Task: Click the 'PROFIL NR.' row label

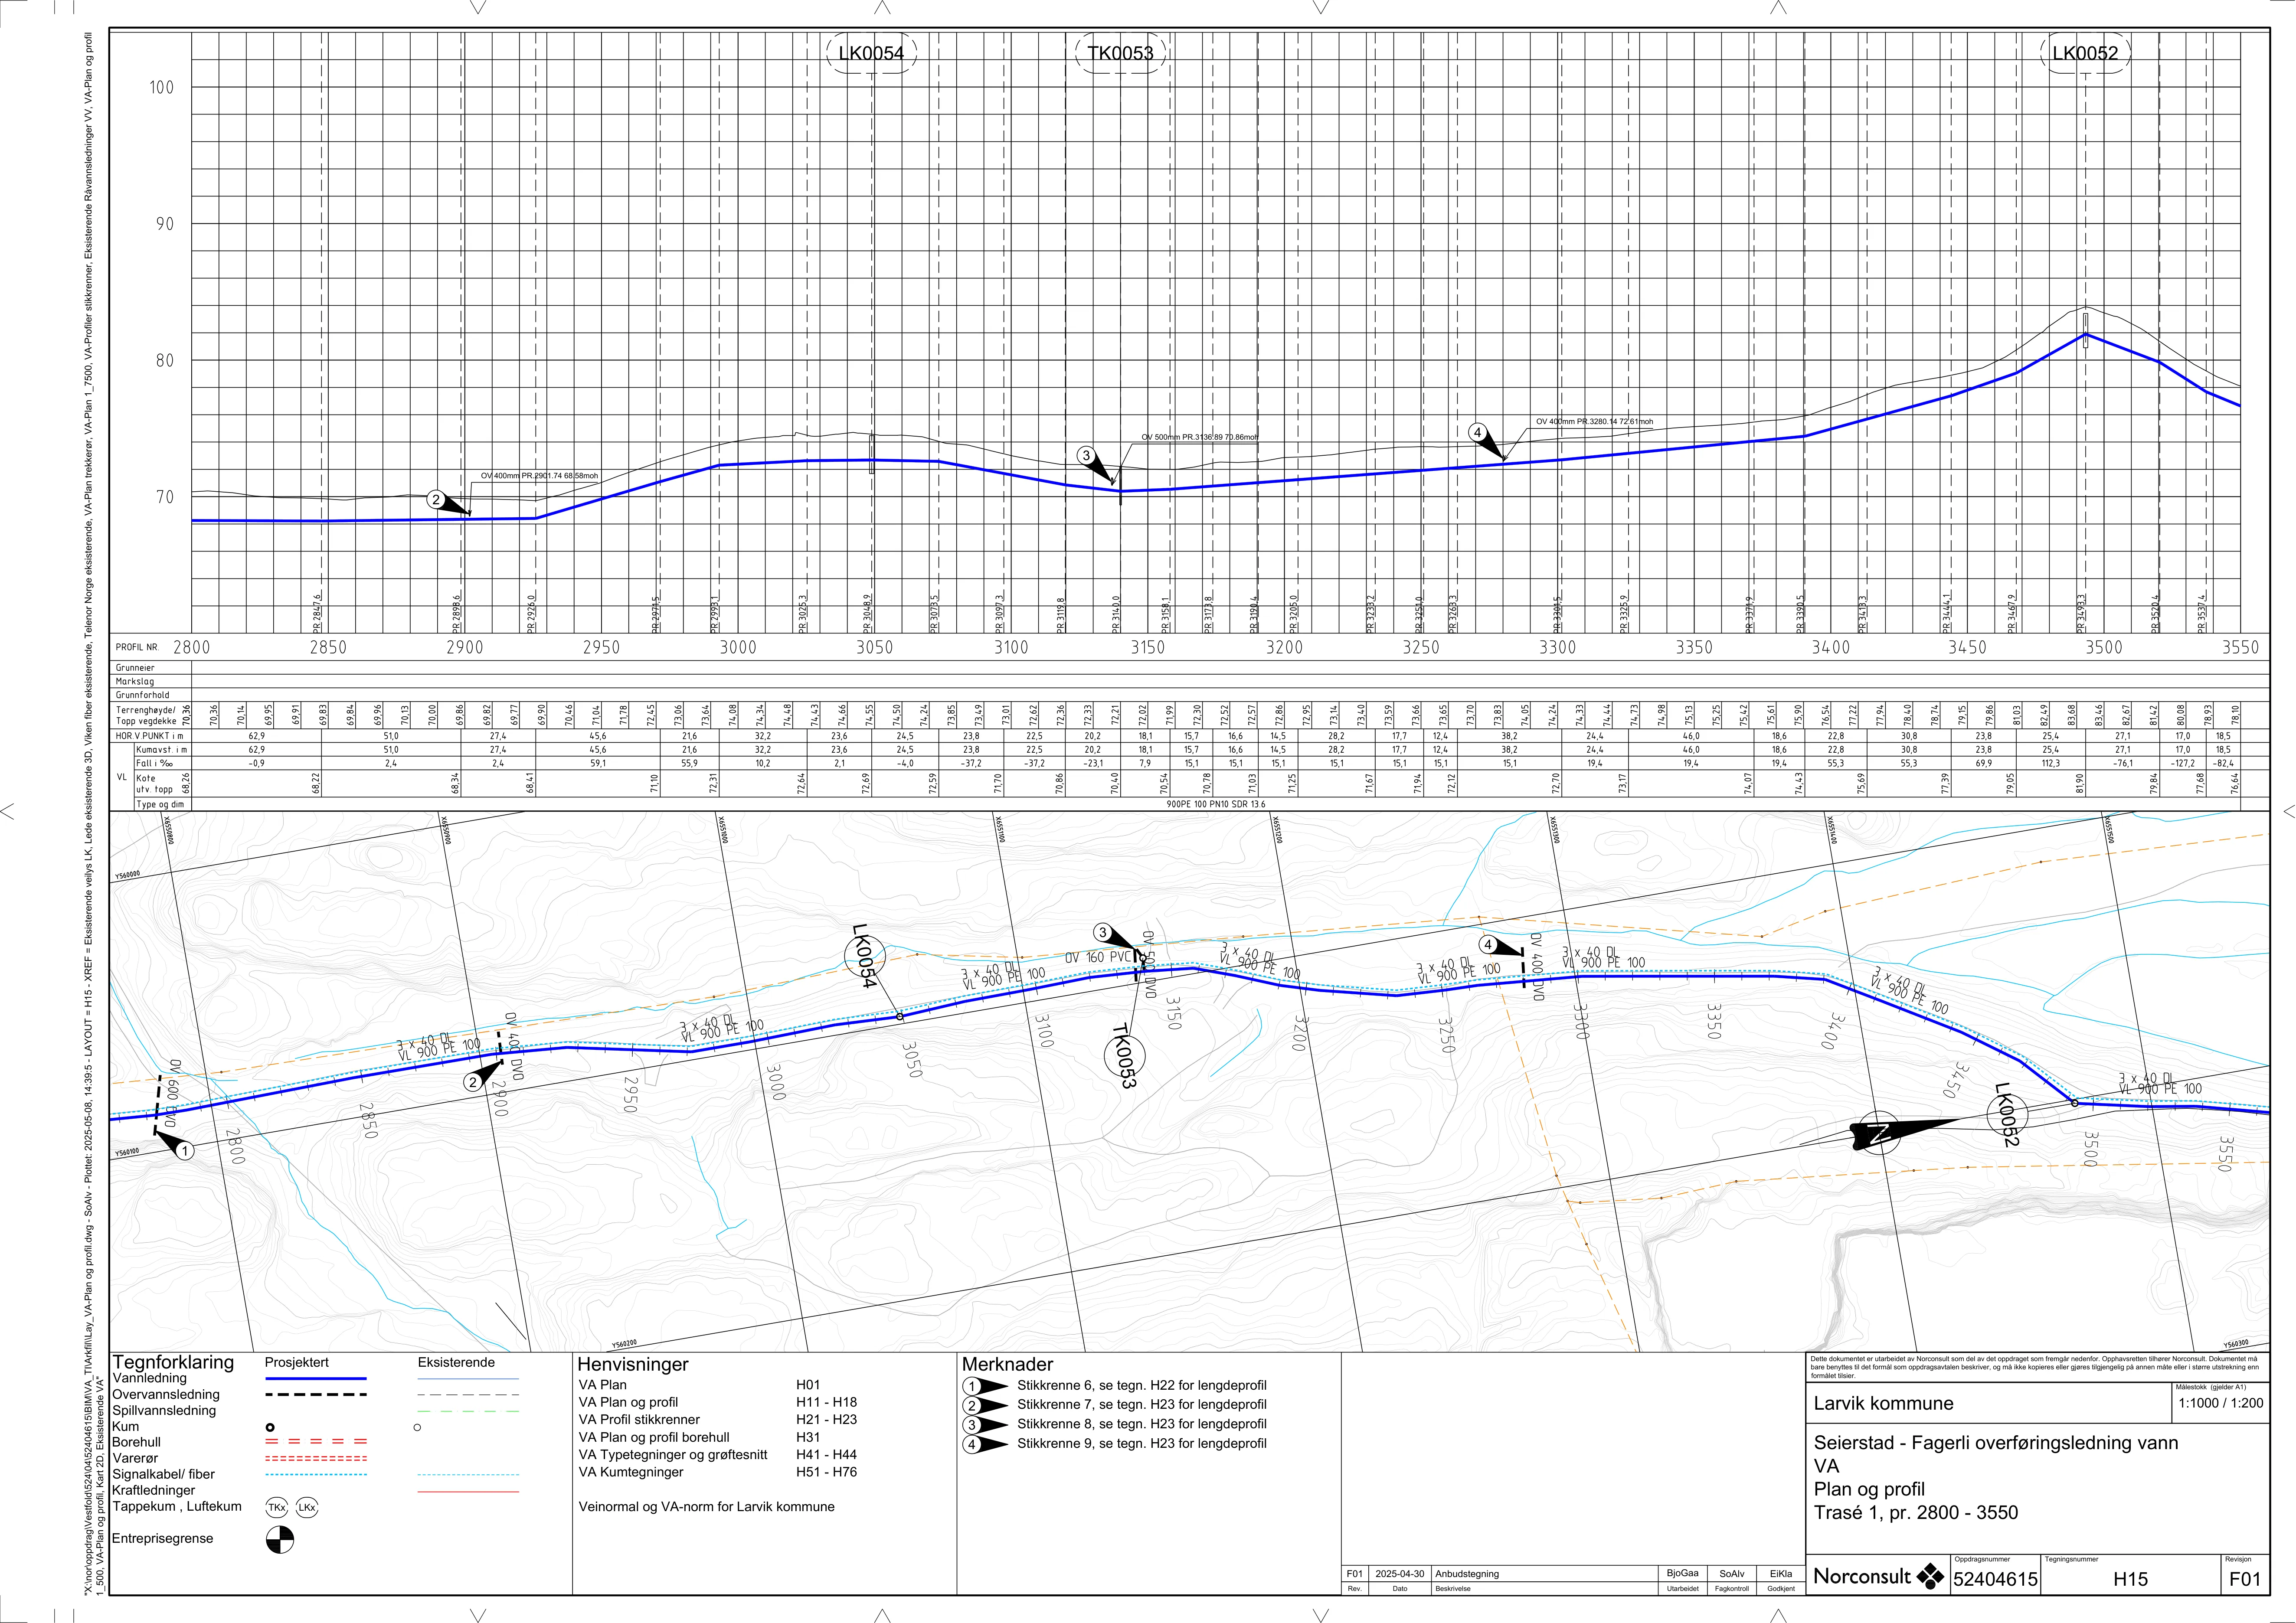Action: click(x=137, y=648)
